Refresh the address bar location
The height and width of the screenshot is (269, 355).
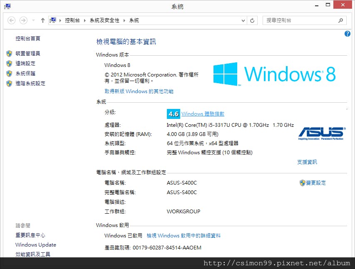coord(252,21)
